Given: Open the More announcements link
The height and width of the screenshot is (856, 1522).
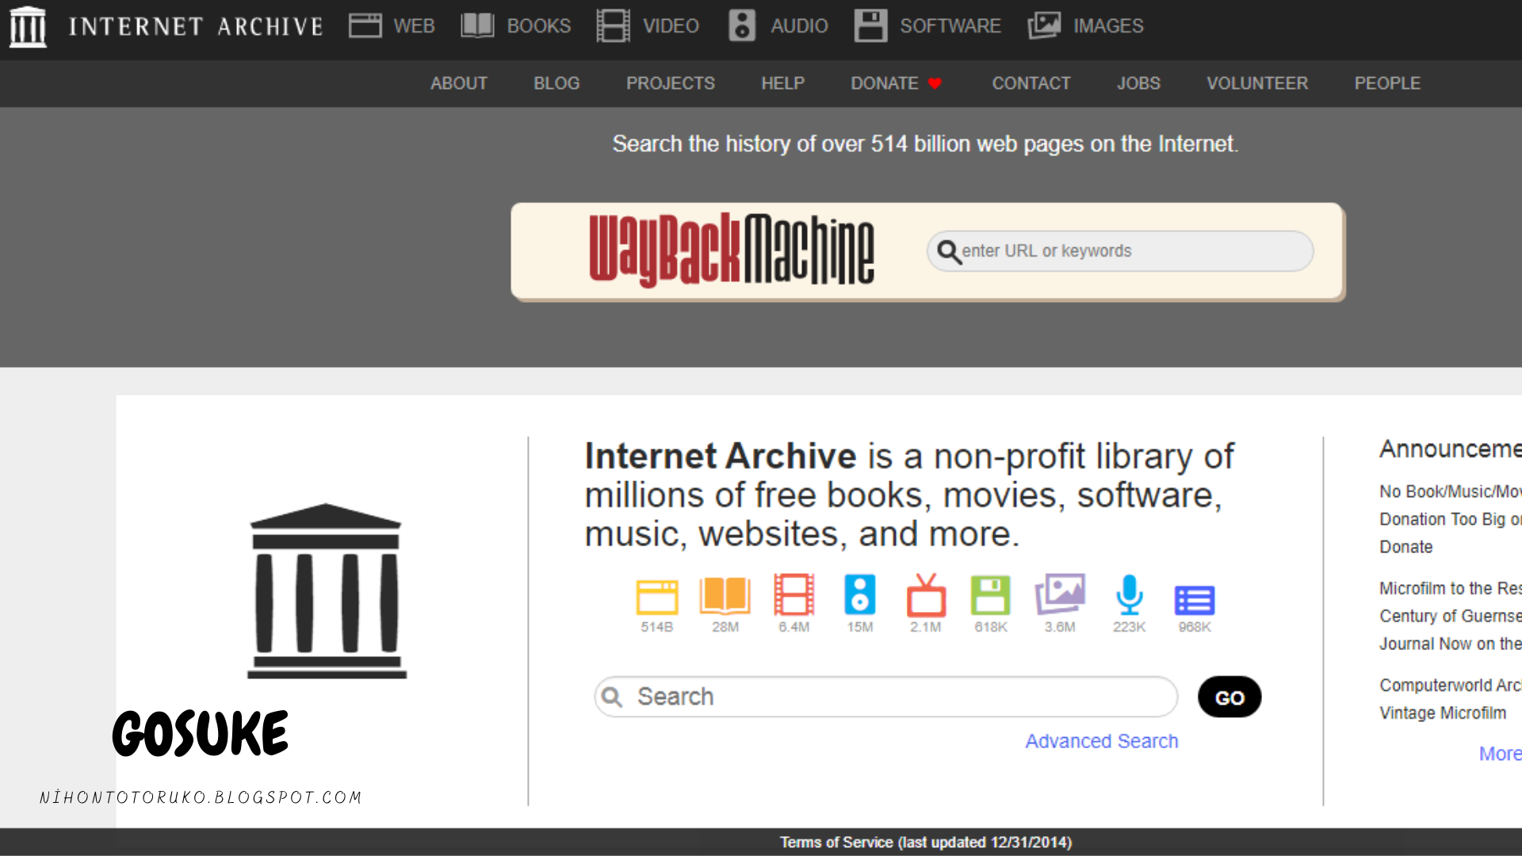Looking at the screenshot, I should click(x=1499, y=754).
